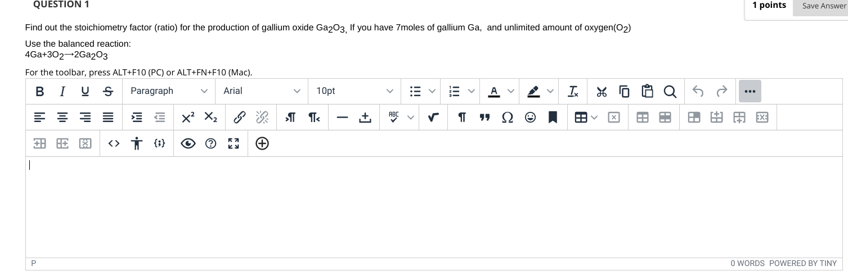This screenshot has height=275, width=848.
Task: Delete the table row
Action: pyautogui.click(x=761, y=118)
